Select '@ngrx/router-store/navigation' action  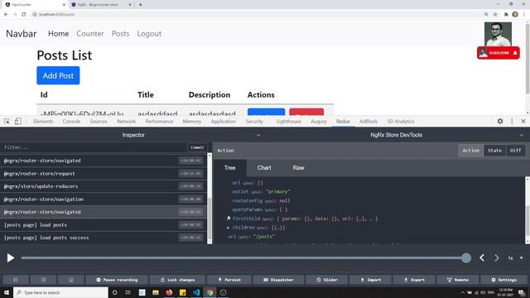pyautogui.click(x=103, y=199)
